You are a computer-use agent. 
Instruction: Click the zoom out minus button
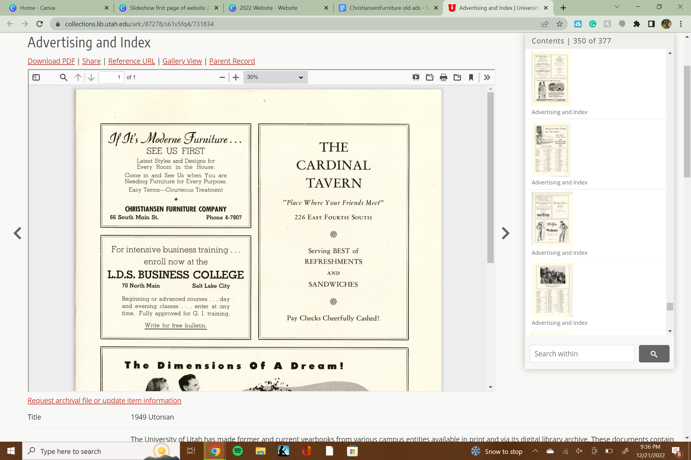tap(222, 77)
